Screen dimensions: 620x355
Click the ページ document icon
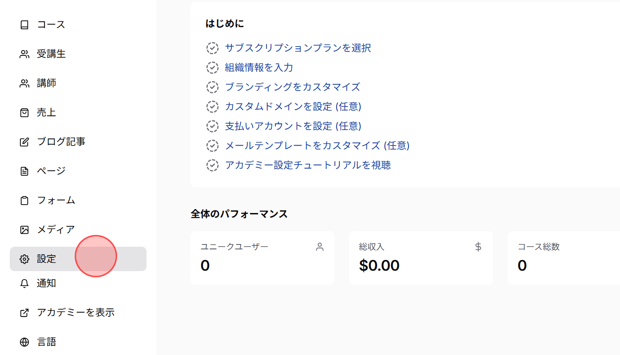pyautogui.click(x=24, y=170)
